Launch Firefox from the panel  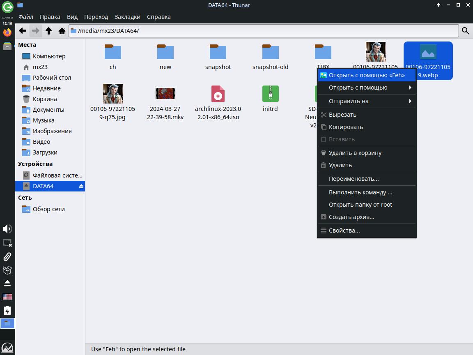point(7,32)
